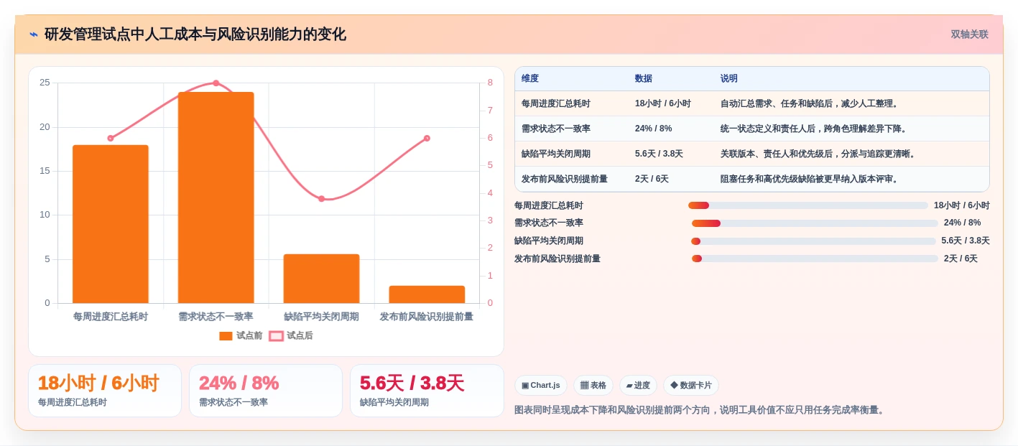This screenshot has width=1018, height=446.
Task: Click x-axis label 发布前风险识别提前量
Action: tap(427, 317)
